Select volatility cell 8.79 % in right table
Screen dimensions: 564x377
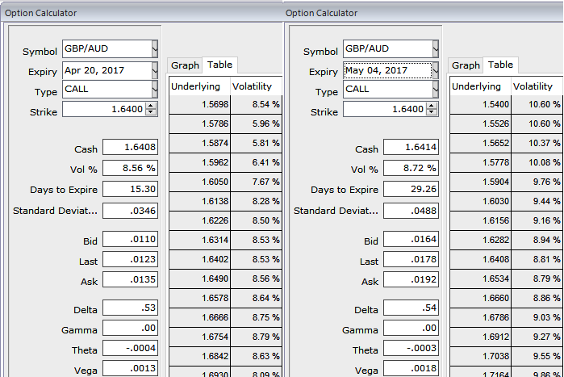[537, 279]
